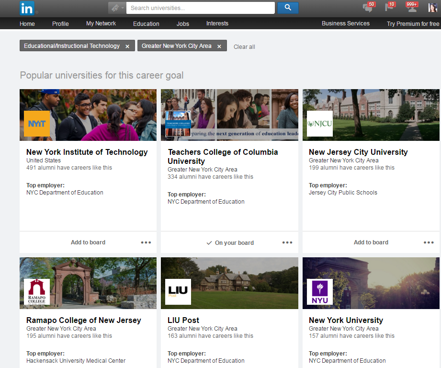Open New York Institute of Technology page
The height and width of the screenshot is (368, 441).
87,152
